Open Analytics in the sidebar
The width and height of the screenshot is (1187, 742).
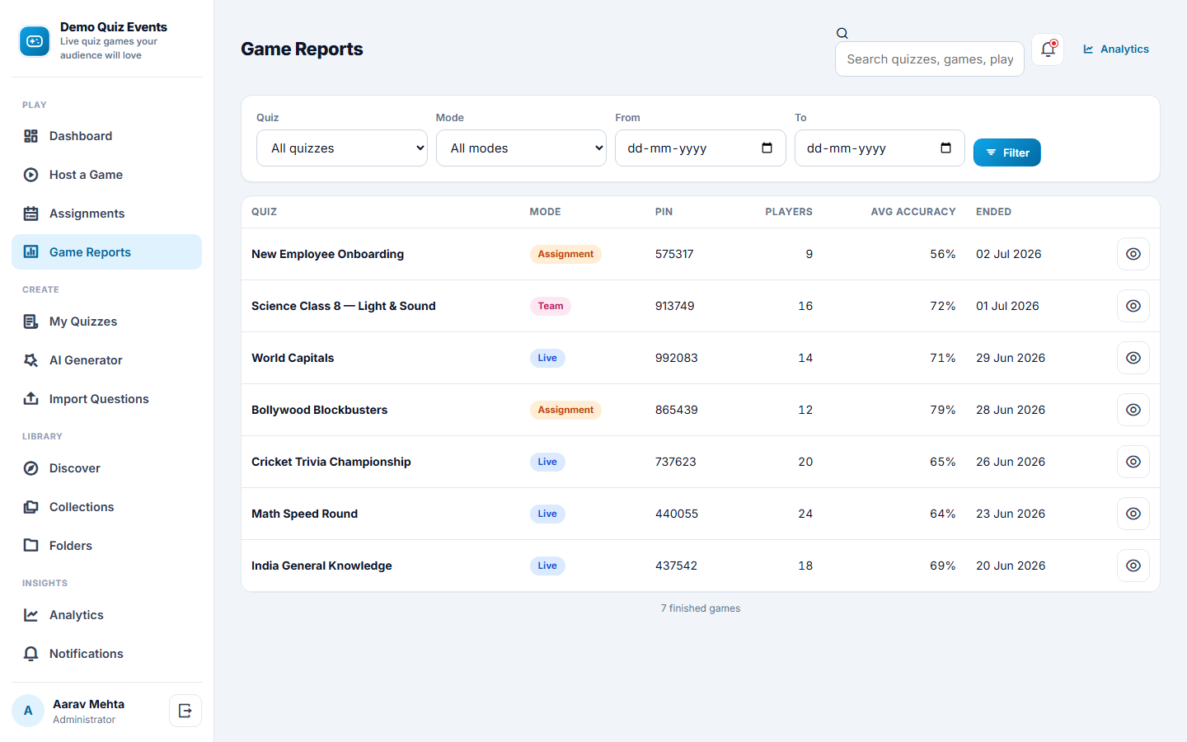pyautogui.click(x=106, y=615)
